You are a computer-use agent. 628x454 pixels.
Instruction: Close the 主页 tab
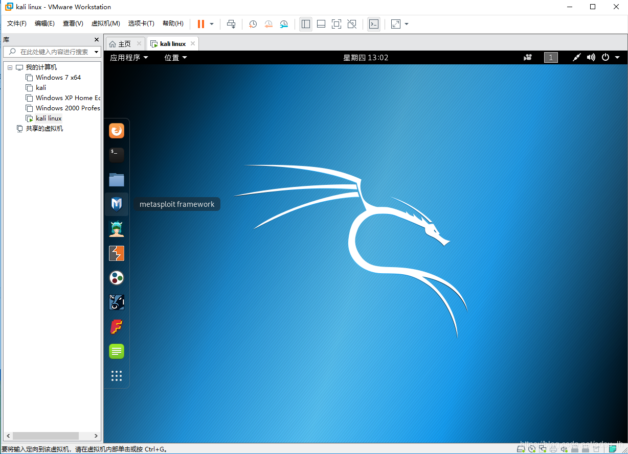pyautogui.click(x=139, y=44)
